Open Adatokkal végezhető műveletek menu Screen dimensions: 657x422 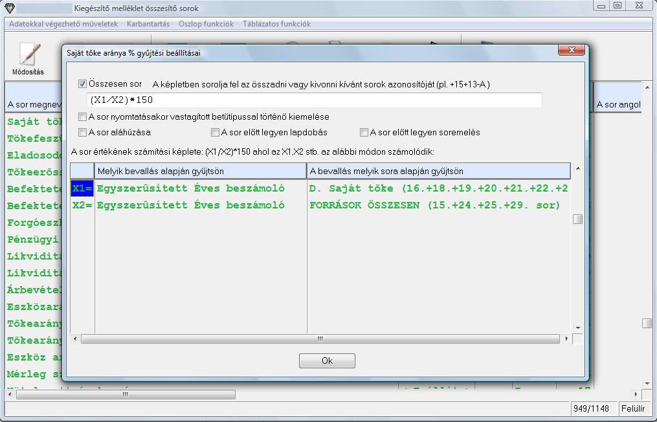[x=63, y=24]
